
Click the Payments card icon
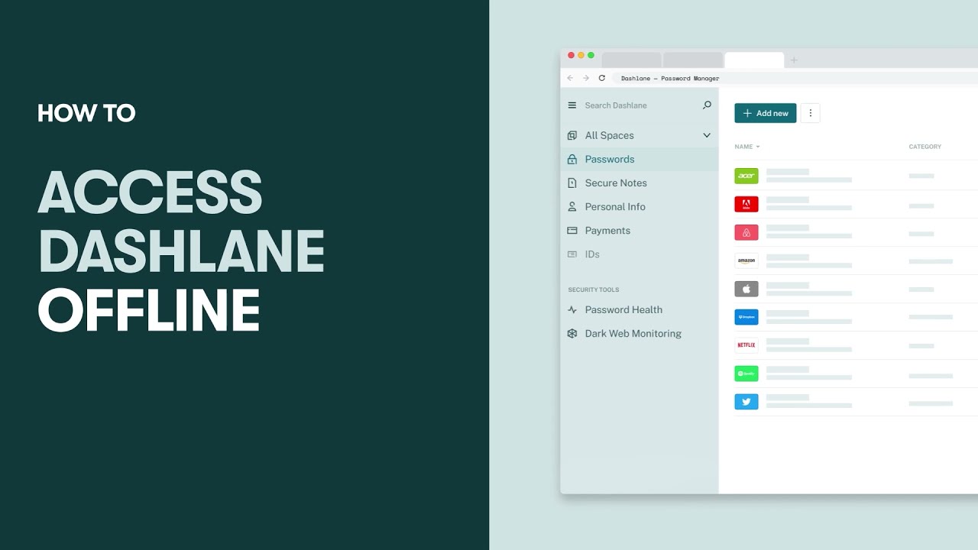pos(572,230)
